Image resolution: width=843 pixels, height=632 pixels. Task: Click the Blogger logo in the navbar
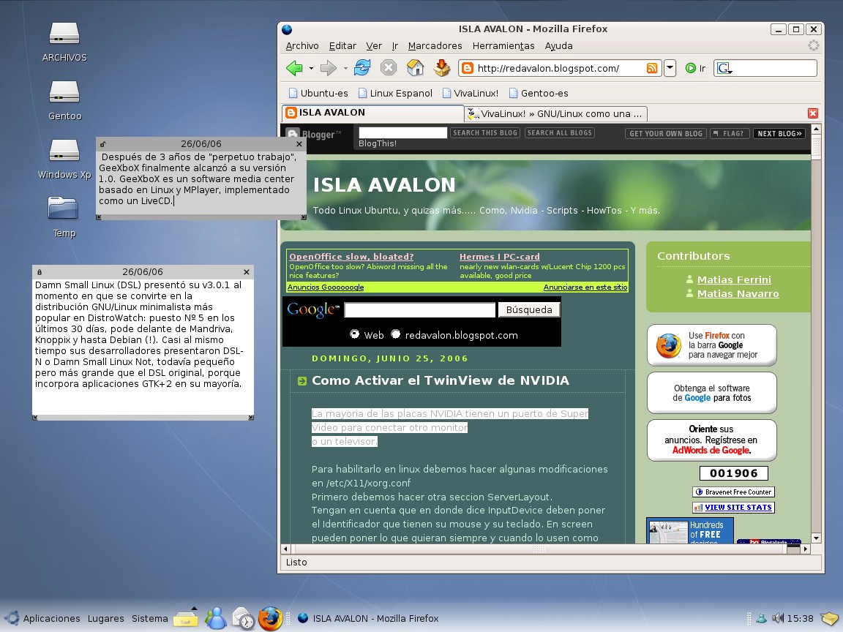click(x=313, y=135)
